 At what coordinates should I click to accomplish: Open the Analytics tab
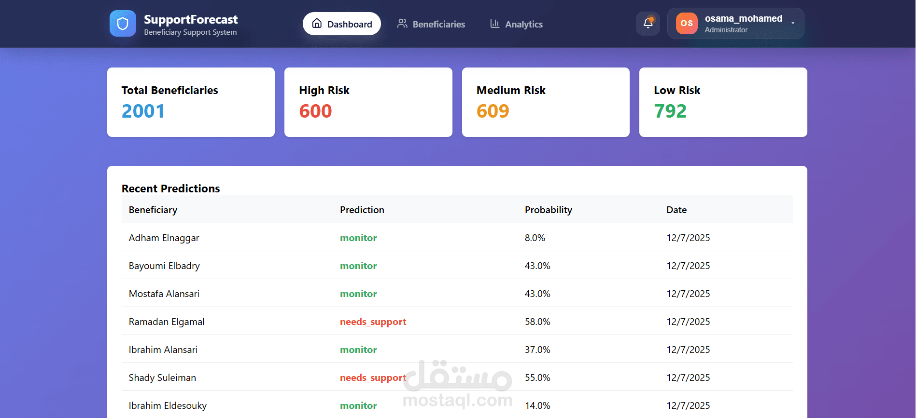click(x=516, y=24)
